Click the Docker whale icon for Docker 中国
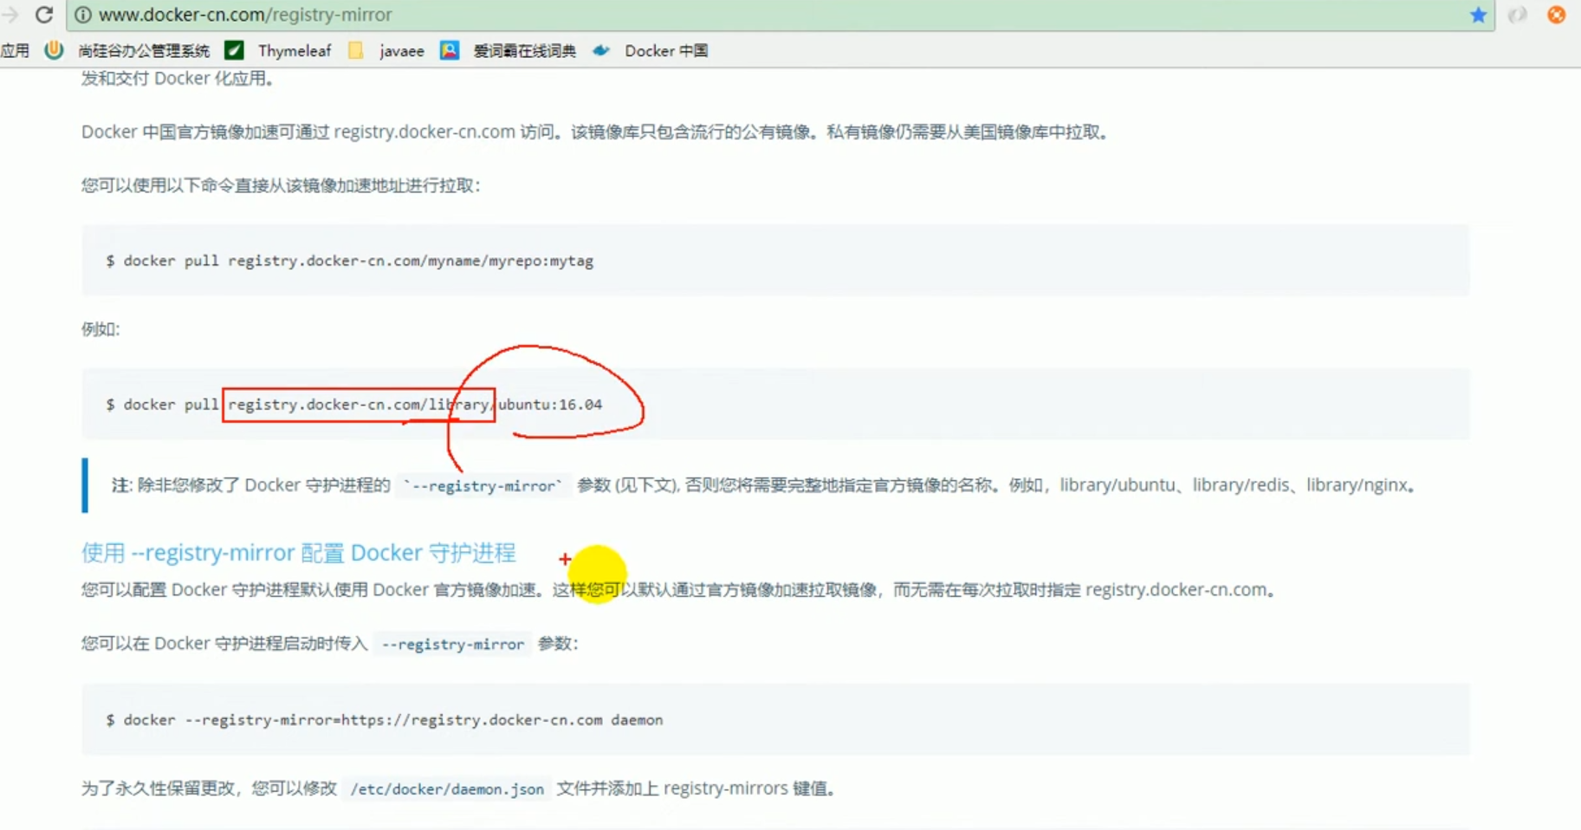Screen dimensions: 1581x830 pyautogui.click(x=600, y=50)
